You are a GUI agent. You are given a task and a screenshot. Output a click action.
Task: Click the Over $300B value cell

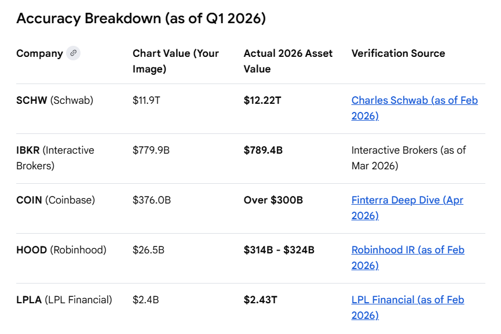click(x=273, y=200)
